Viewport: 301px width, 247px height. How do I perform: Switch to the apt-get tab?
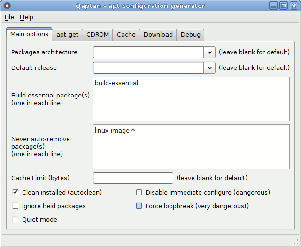[67, 35]
